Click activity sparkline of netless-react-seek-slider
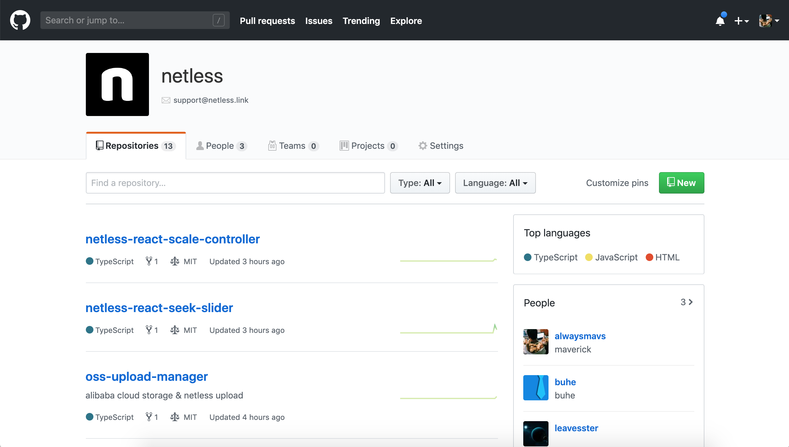This screenshot has height=447, width=789. pyautogui.click(x=448, y=329)
